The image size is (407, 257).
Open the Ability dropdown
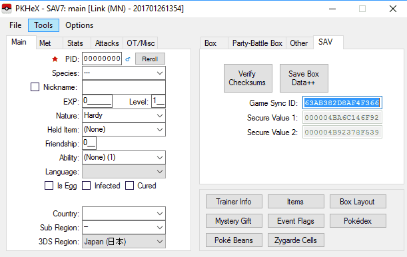click(124, 157)
